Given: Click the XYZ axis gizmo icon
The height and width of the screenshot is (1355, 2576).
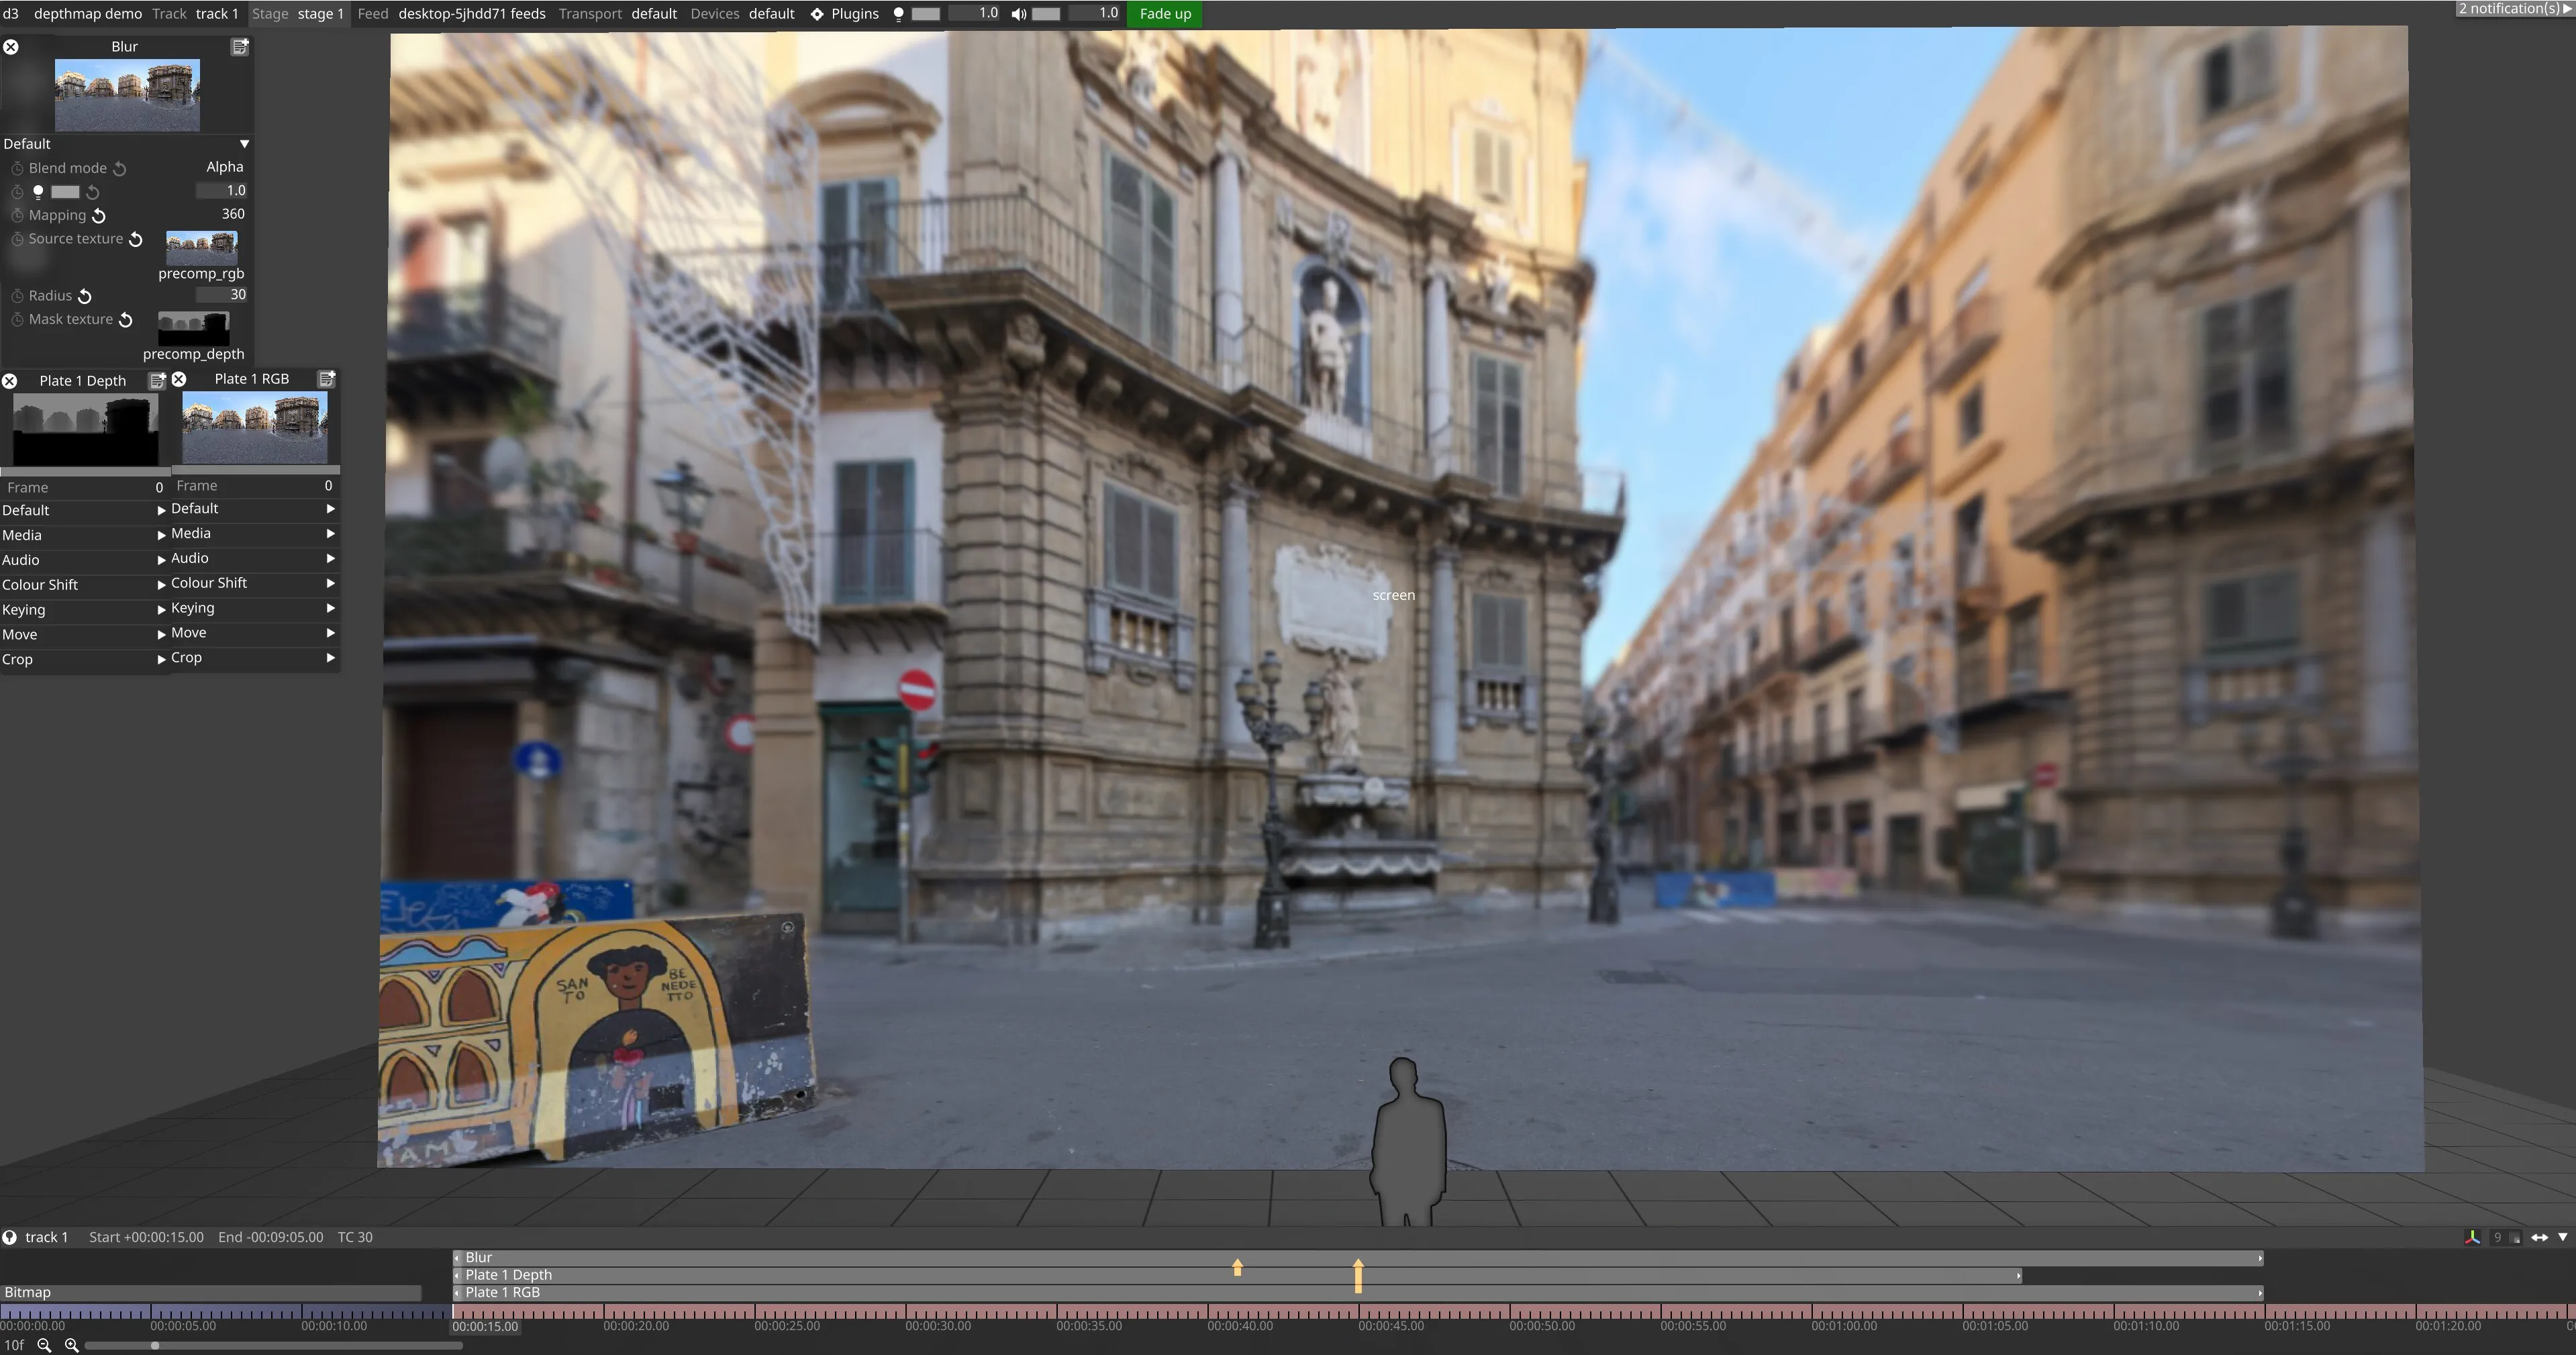Looking at the screenshot, I should [2472, 1237].
